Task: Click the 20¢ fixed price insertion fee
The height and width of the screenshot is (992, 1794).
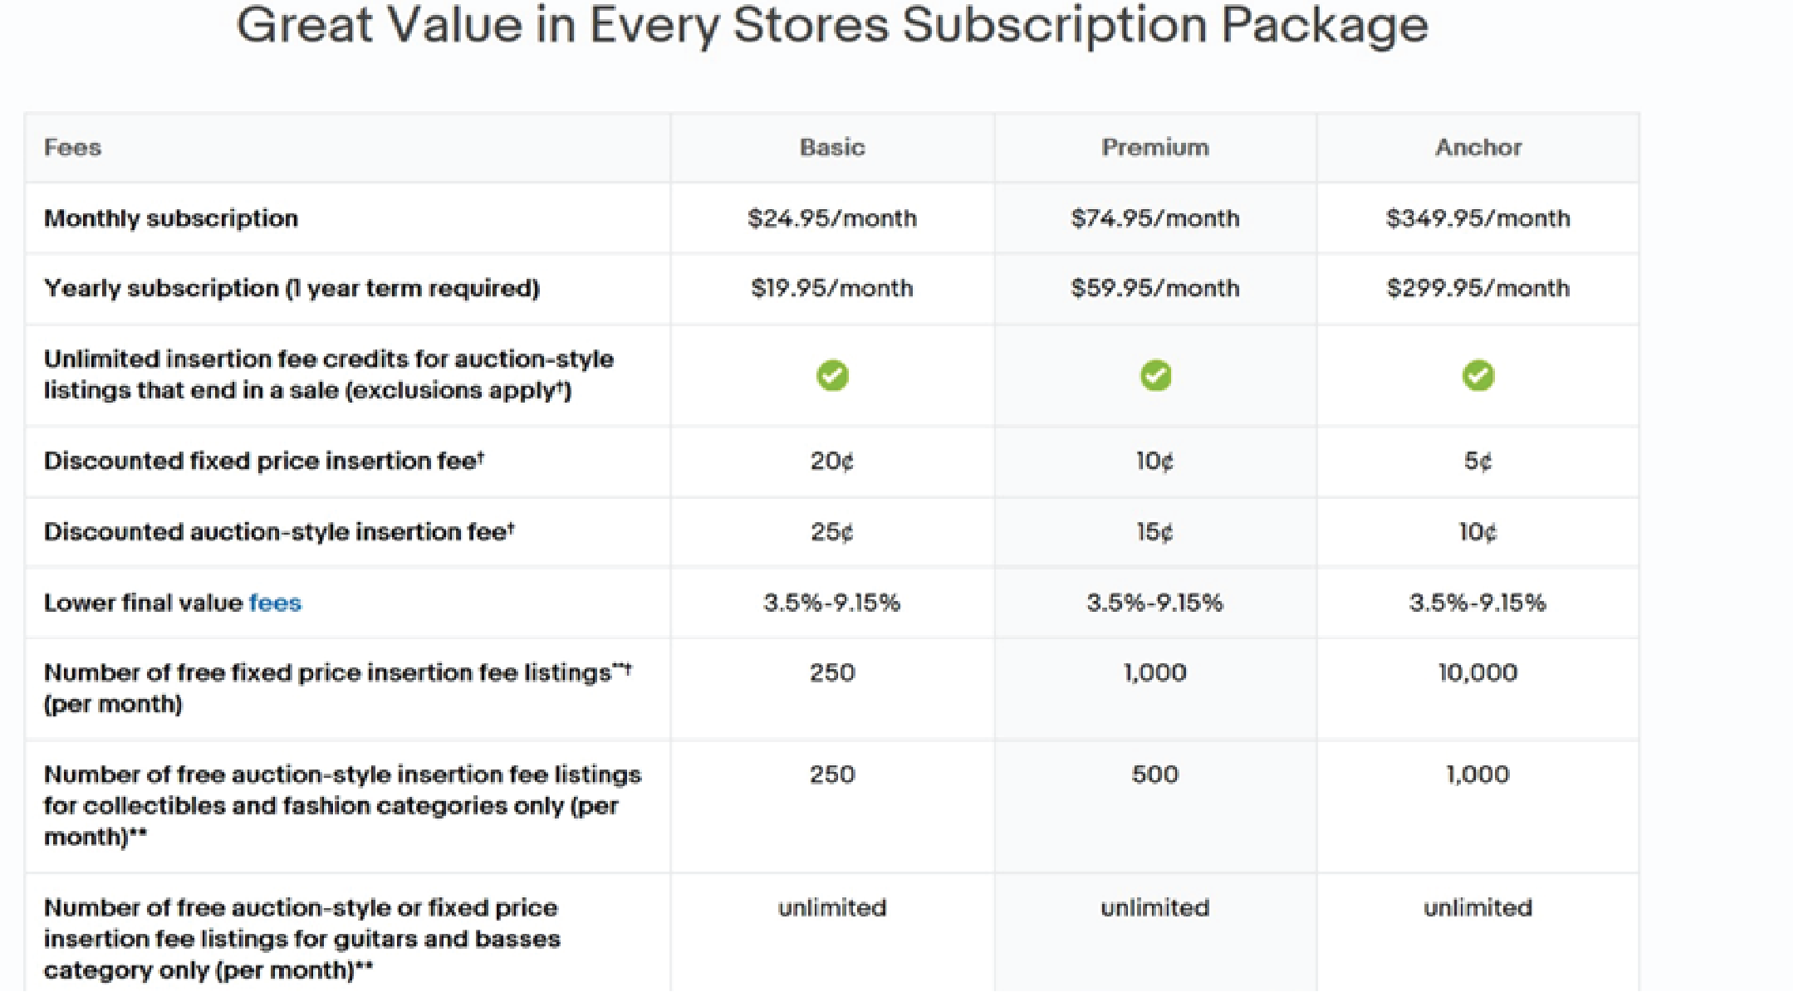Action: click(x=832, y=461)
